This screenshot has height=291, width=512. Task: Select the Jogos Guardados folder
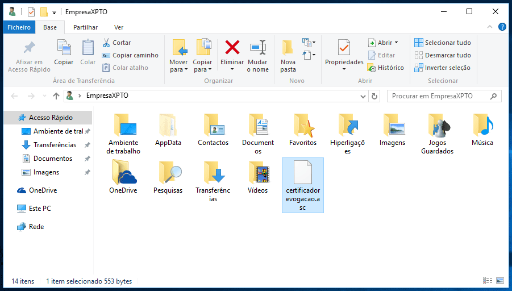click(437, 134)
